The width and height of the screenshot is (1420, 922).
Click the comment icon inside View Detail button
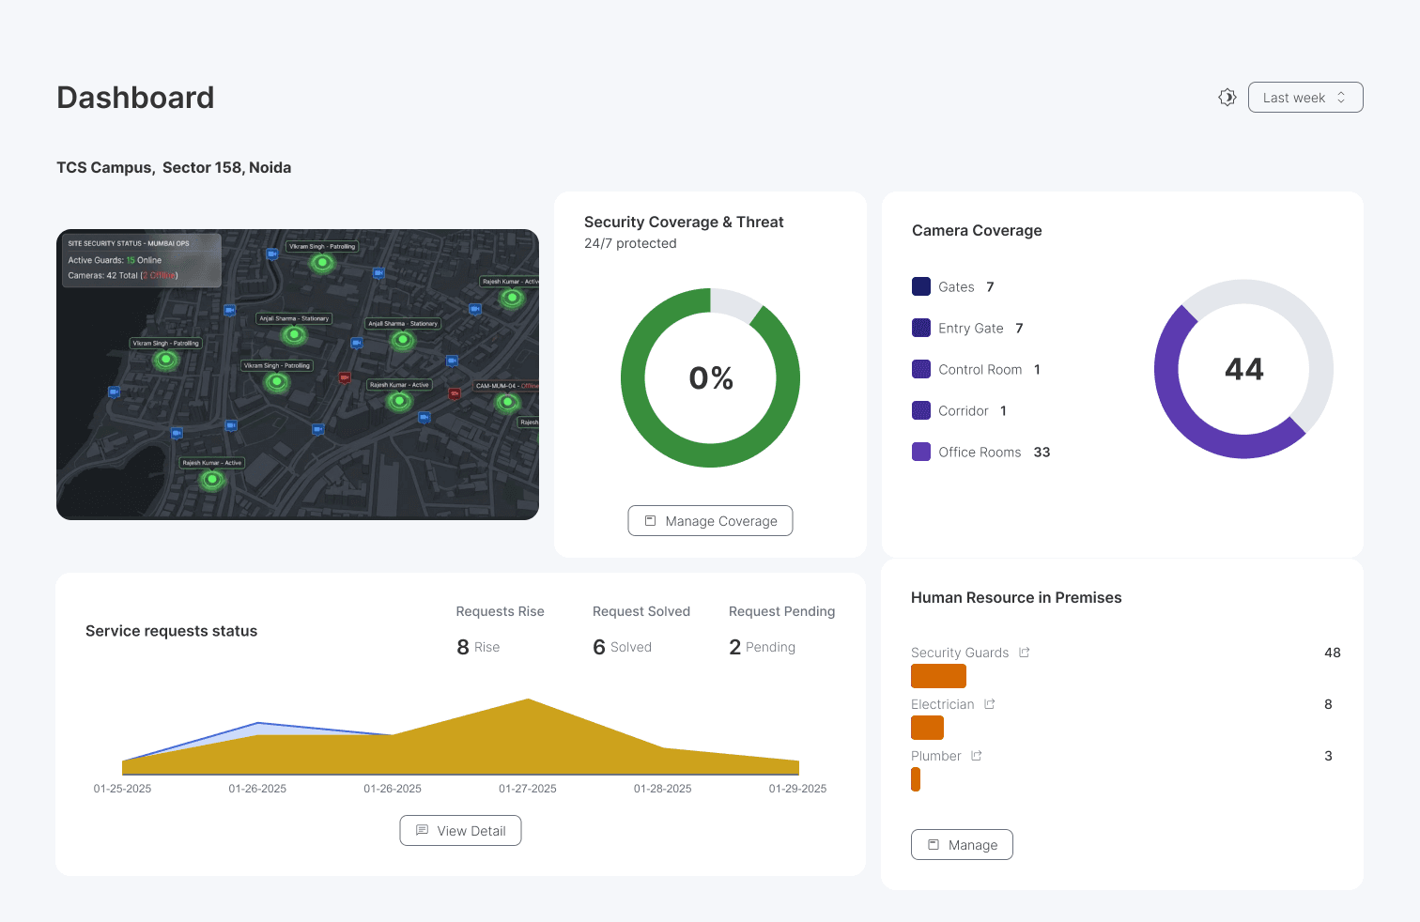point(424,830)
